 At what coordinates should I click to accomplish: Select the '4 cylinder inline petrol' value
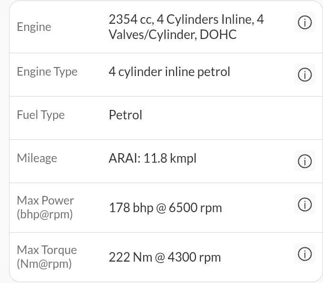point(169,71)
